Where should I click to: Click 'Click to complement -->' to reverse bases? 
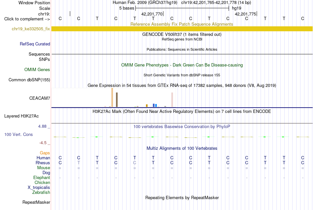pos(27,19)
